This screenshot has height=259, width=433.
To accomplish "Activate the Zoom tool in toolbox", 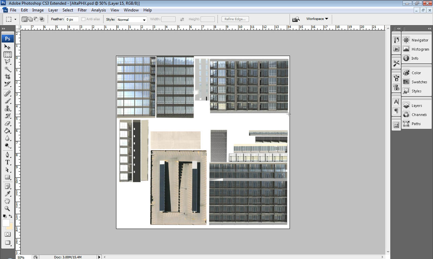I will (7, 208).
